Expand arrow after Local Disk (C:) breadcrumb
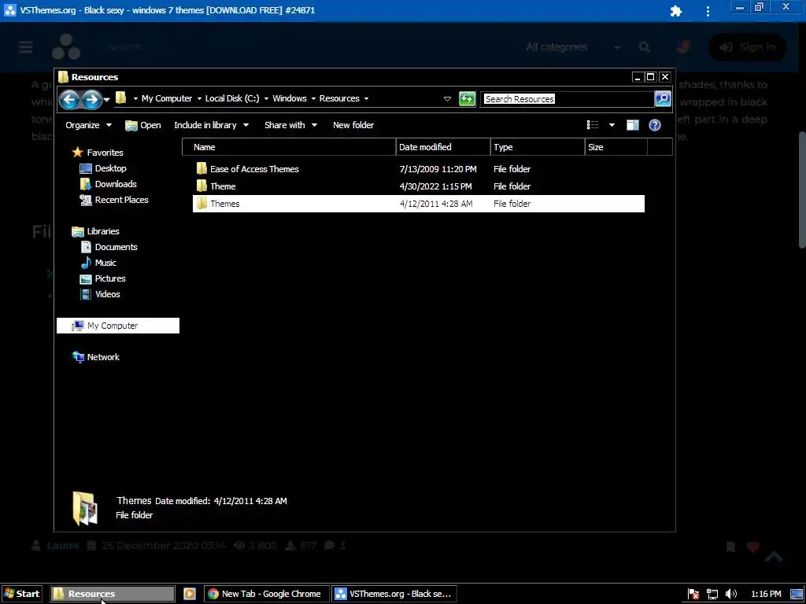Screen dimensions: 806x604 pyautogui.click(x=266, y=98)
